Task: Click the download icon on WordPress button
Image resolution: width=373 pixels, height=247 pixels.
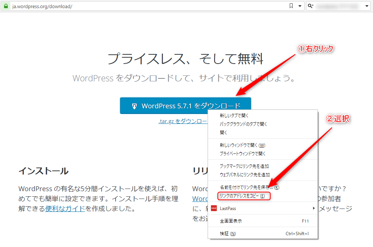Action: pyautogui.click(x=135, y=106)
